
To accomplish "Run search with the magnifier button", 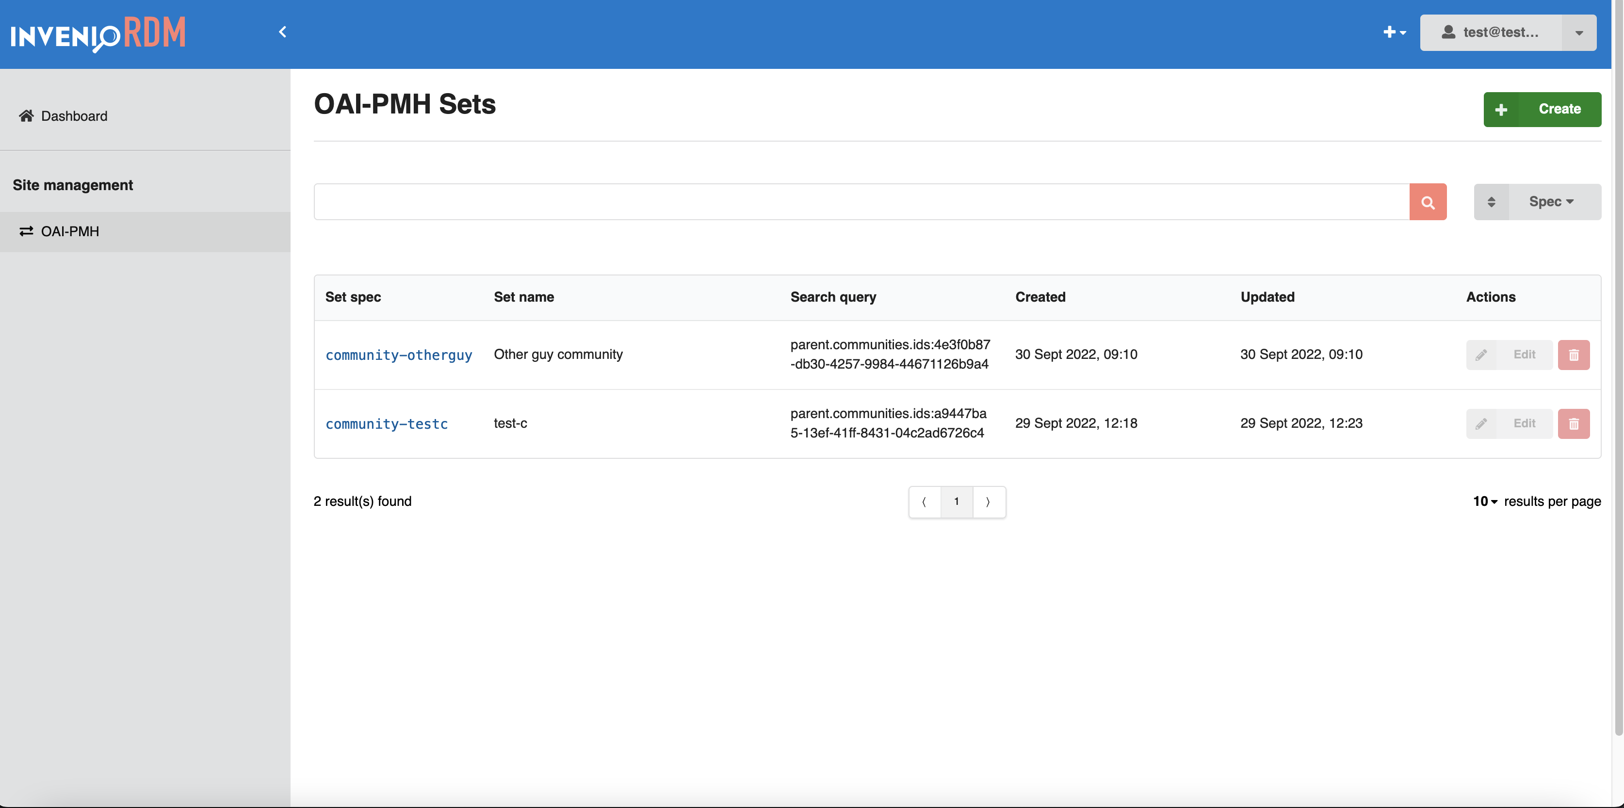I will pyautogui.click(x=1428, y=202).
